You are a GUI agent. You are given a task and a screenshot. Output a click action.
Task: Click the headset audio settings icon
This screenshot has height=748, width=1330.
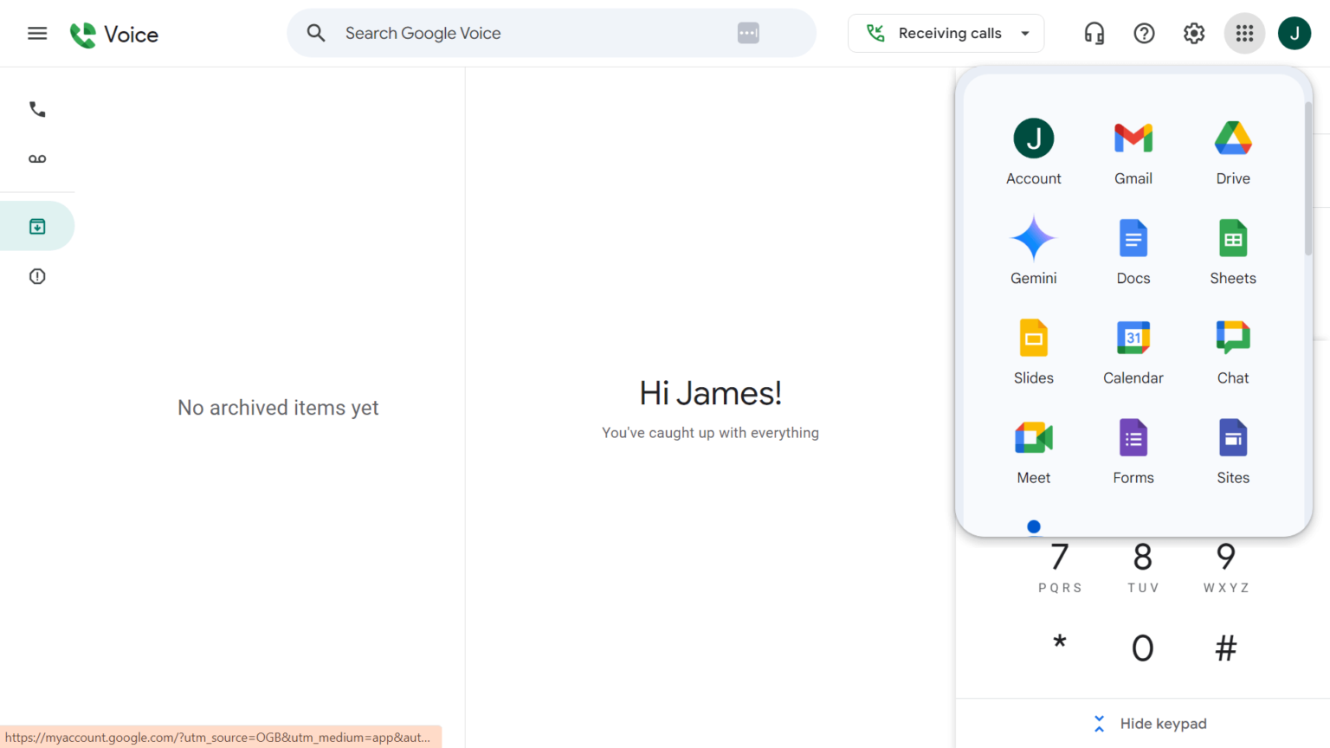1094,34
